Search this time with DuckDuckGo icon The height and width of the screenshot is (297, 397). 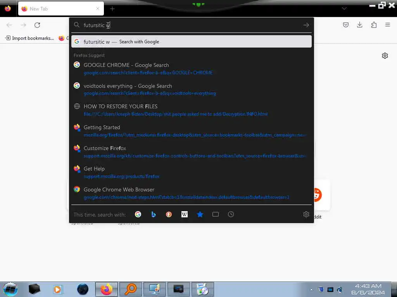pos(169,214)
